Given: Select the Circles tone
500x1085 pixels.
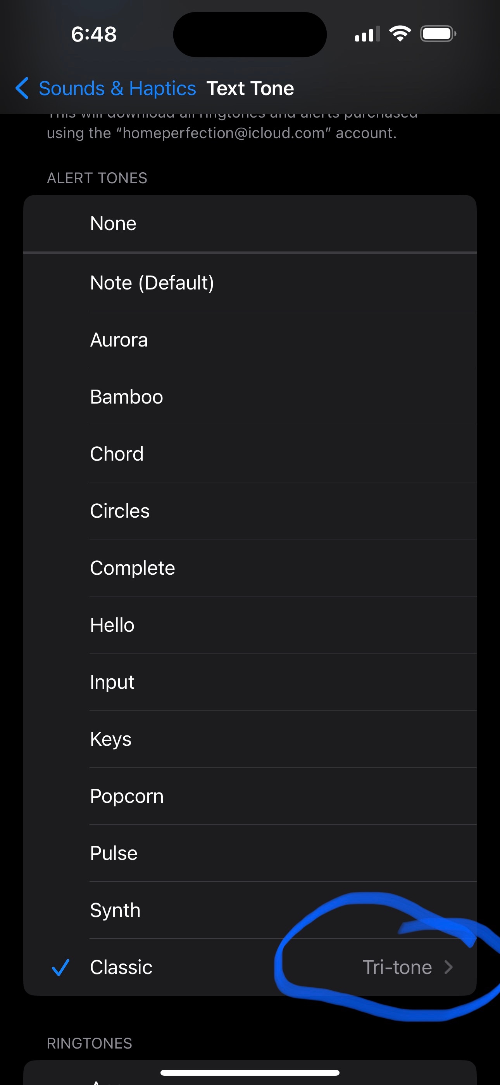Looking at the screenshot, I should pos(250,511).
